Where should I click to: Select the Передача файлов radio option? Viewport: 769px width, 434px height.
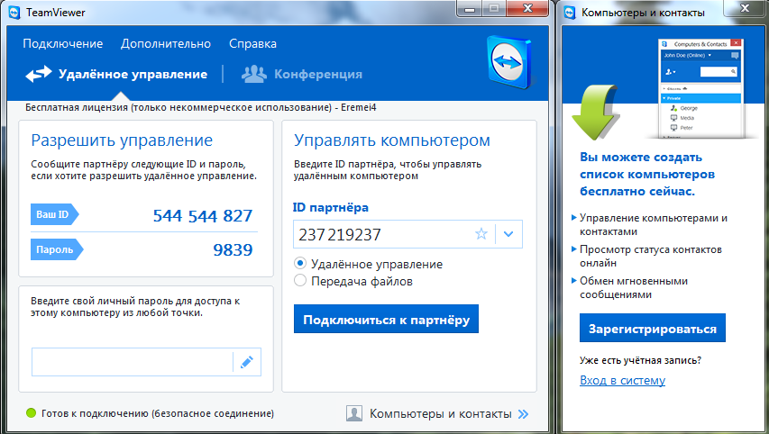(301, 281)
